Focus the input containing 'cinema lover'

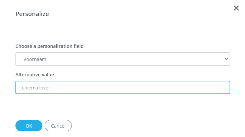122,87
